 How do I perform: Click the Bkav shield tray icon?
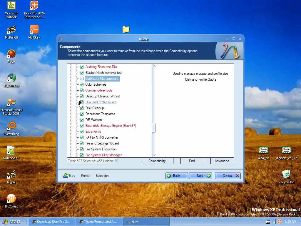click(279, 222)
